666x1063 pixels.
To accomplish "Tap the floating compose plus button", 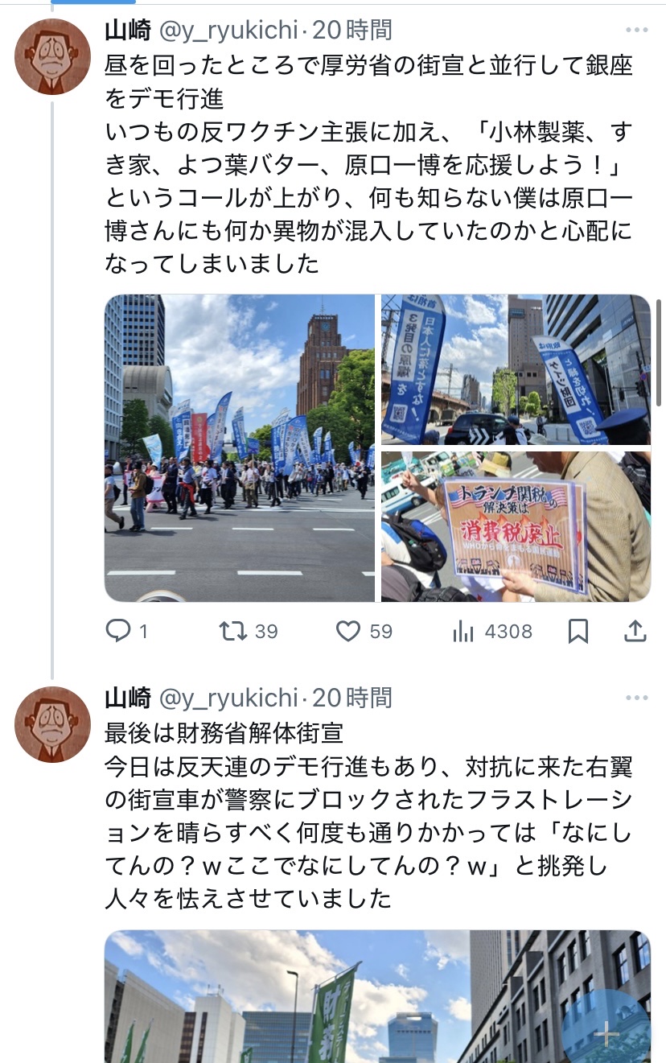I will 607,1033.
